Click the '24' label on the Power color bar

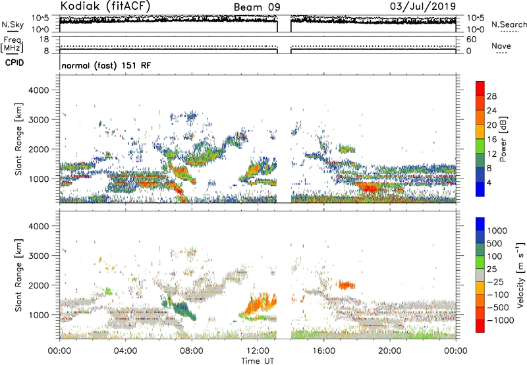pos(491,111)
